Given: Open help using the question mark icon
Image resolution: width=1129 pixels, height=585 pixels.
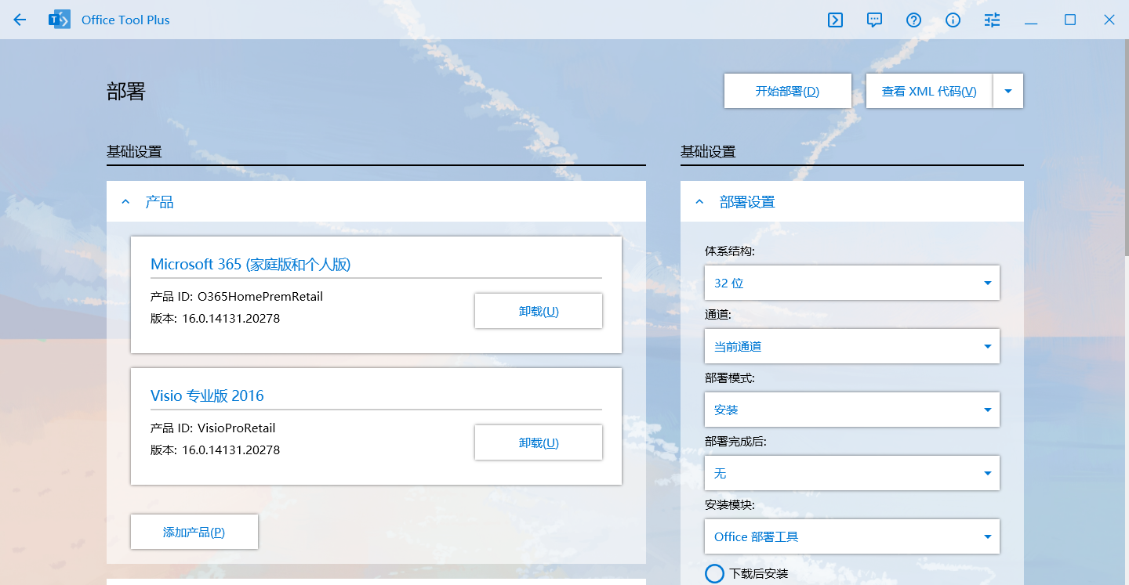Looking at the screenshot, I should coord(913,20).
